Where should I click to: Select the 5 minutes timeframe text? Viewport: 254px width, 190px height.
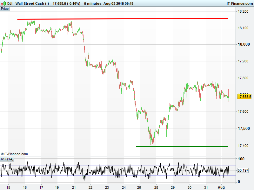[x=93, y=3]
